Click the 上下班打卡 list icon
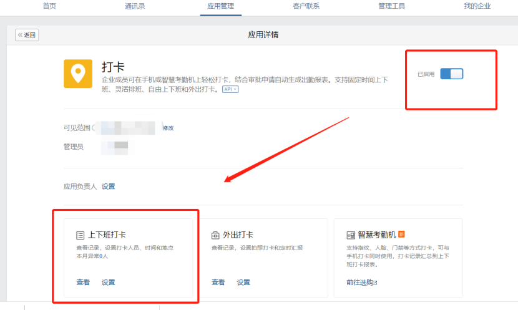The height and width of the screenshot is (310, 518). (x=80, y=235)
